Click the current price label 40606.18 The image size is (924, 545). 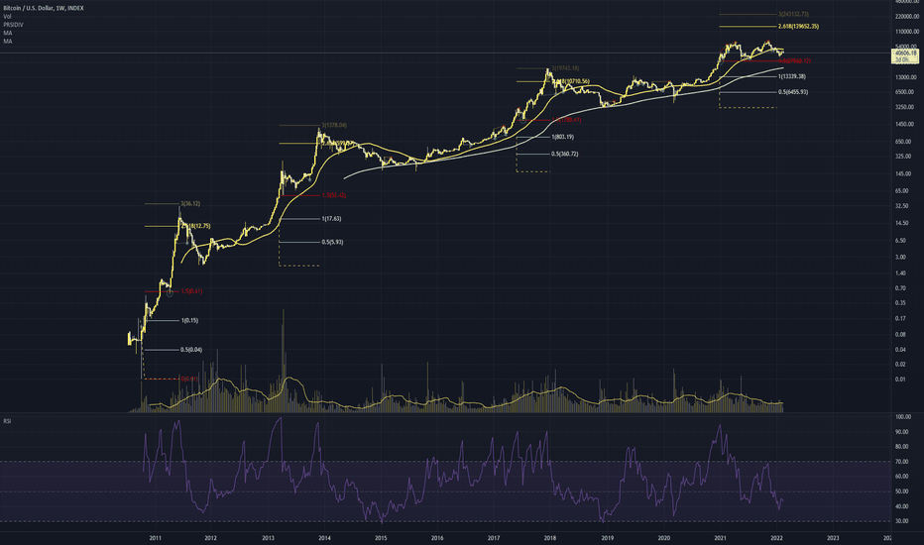click(906, 54)
